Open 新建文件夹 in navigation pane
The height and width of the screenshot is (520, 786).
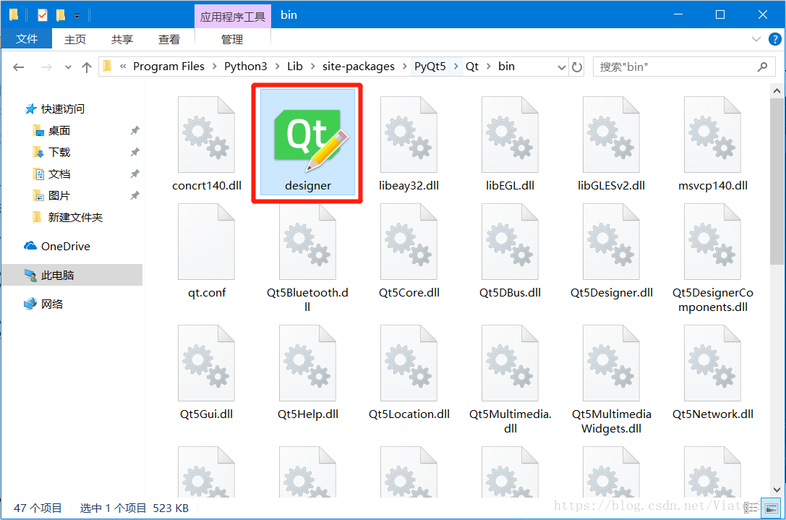click(x=74, y=217)
